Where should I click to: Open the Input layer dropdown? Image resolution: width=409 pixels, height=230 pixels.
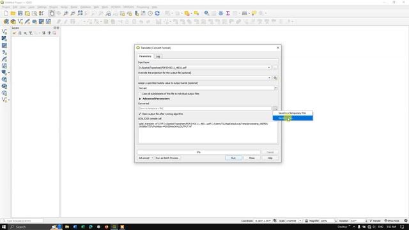pos(269,68)
